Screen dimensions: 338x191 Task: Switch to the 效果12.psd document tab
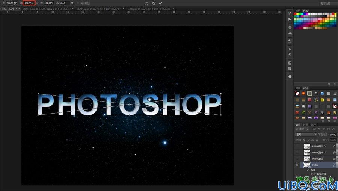99,9
